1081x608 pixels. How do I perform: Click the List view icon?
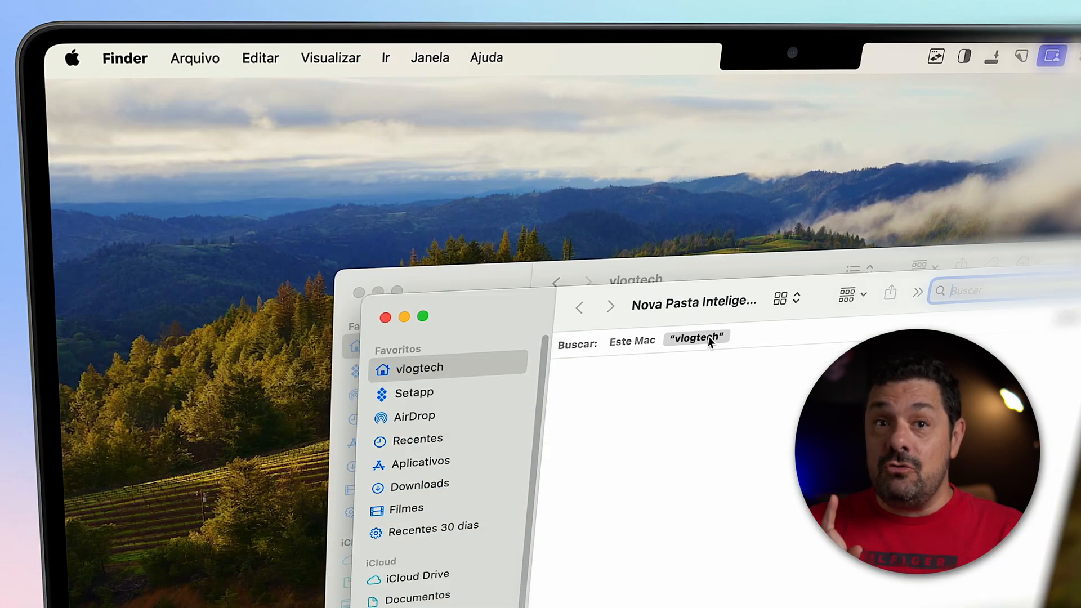(854, 269)
